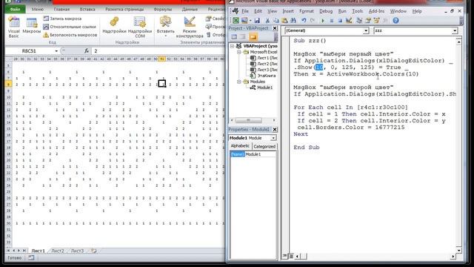
Task: Click the Project panel horizontal scrollbar thumb
Action: pyautogui.click(x=249, y=120)
